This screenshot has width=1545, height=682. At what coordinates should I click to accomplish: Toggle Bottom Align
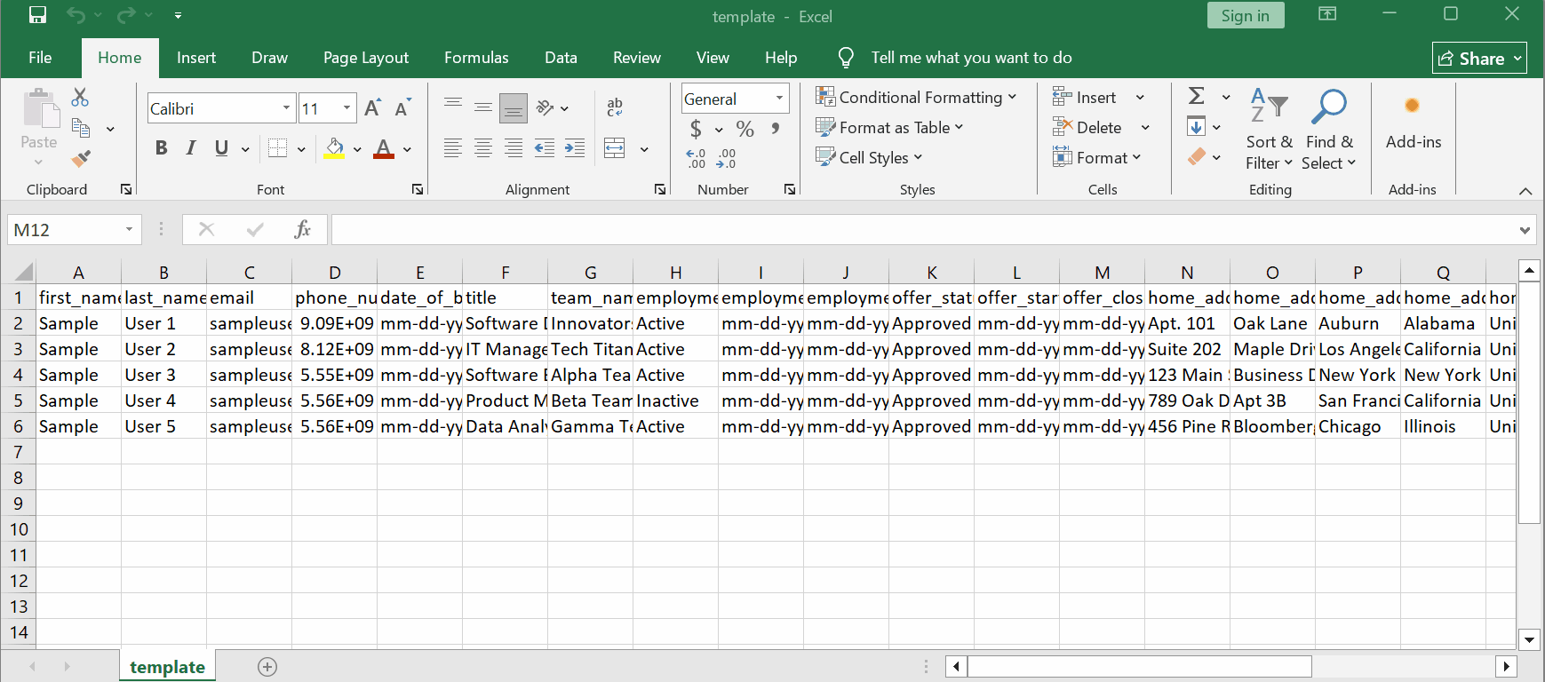(x=514, y=107)
